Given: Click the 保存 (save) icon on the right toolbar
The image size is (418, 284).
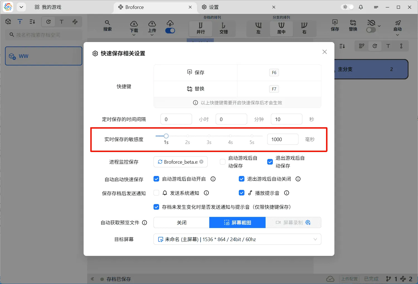Looking at the screenshot, I should (x=335, y=24).
